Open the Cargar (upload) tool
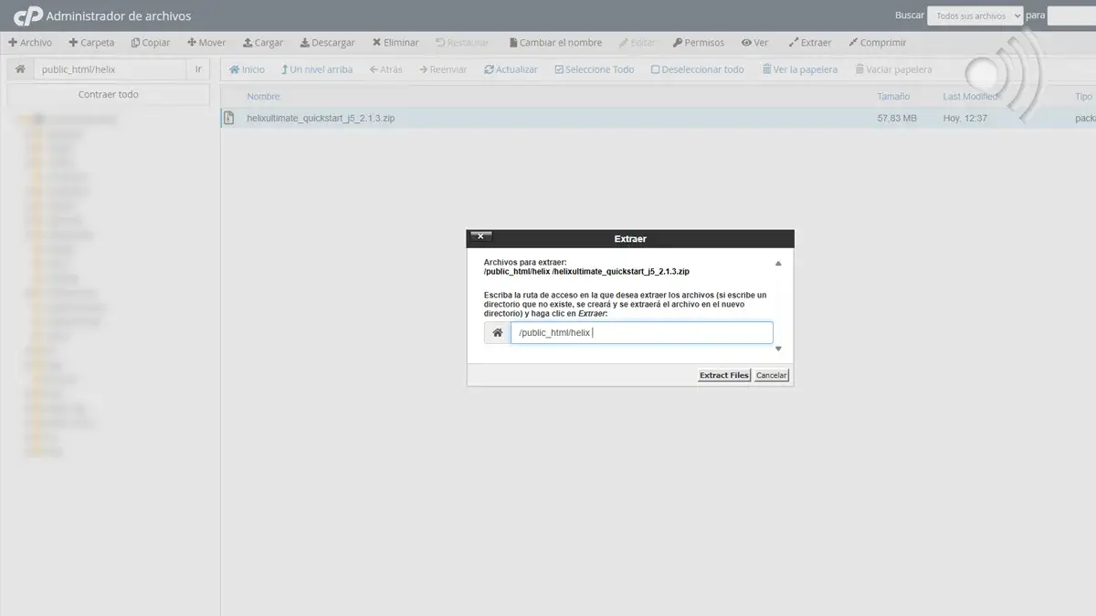Viewport: 1096px width, 616px height. coord(263,42)
